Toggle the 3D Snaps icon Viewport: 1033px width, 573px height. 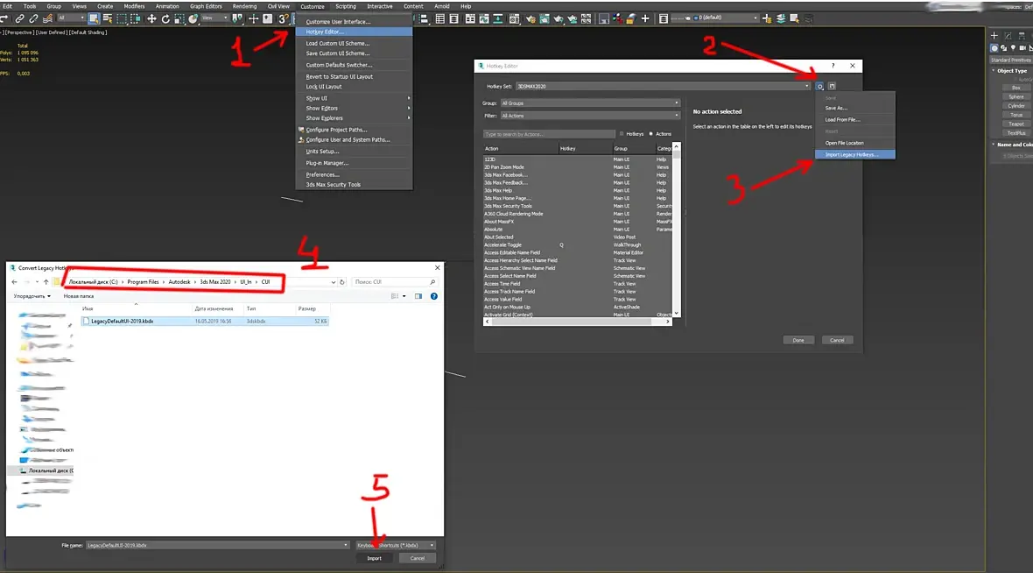point(284,19)
